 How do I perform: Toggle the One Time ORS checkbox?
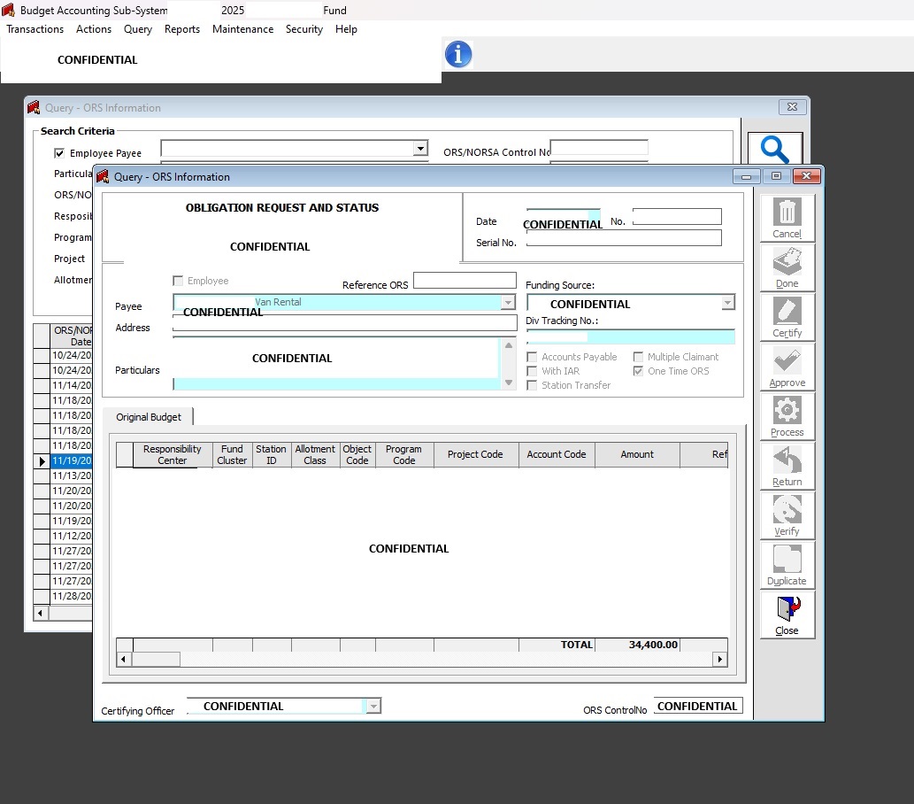(639, 371)
